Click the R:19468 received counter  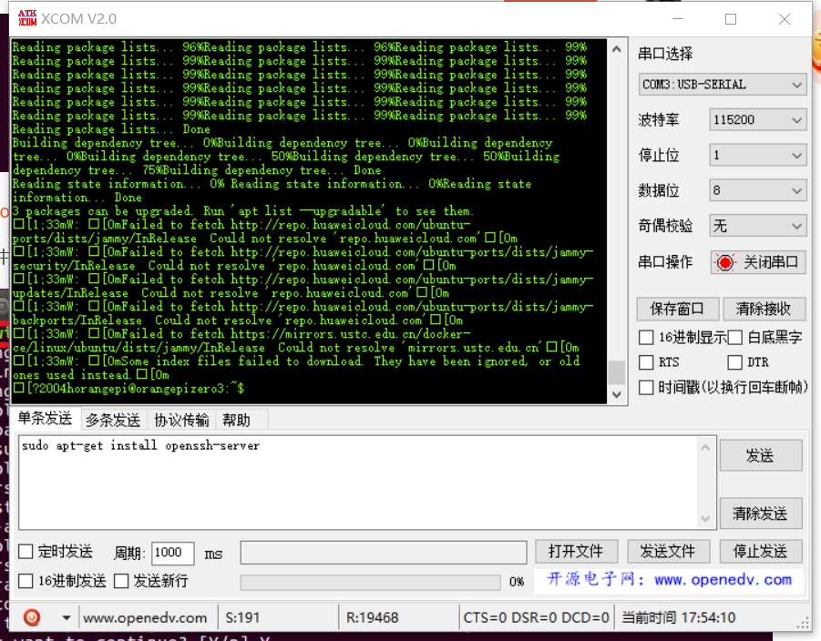pos(373,618)
